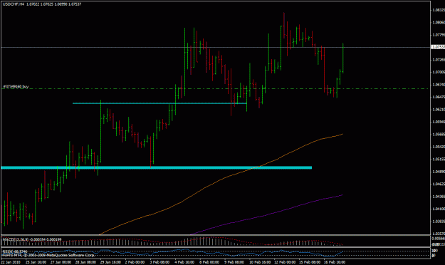Viewport: 445px width, 265px height.
Task: Click the 1.0410 price scale label
Action: tap(439, 209)
